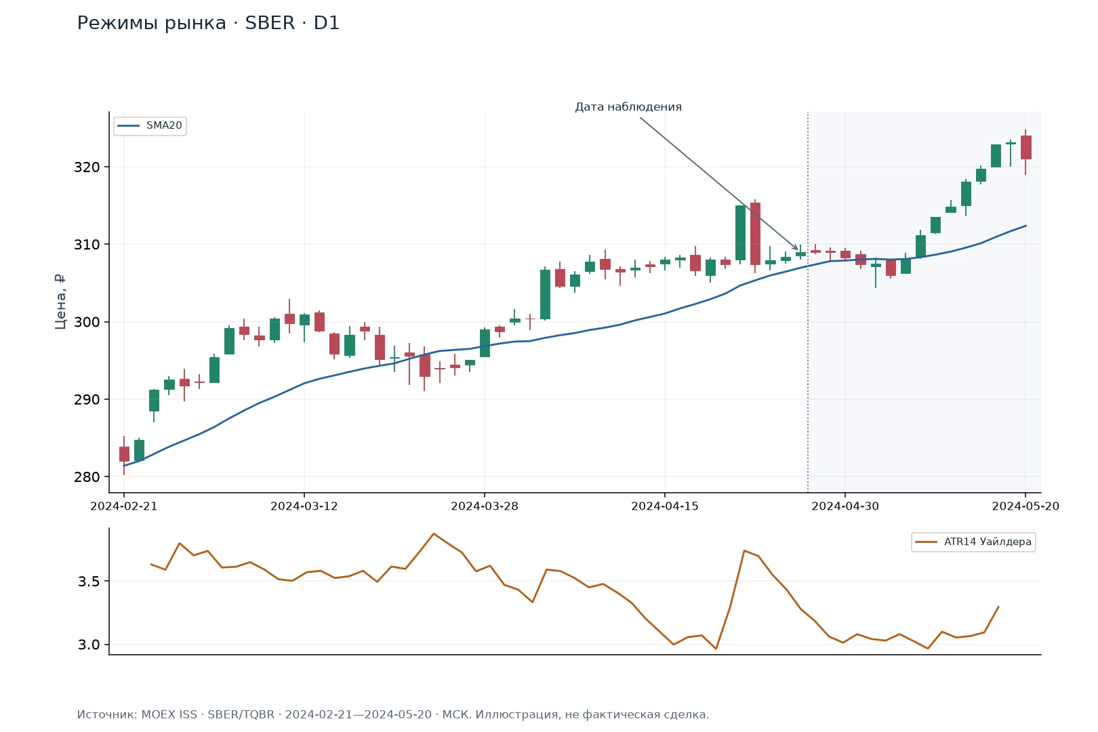The width and height of the screenshot is (1098, 732).
Task: Click the 'Дата наблюдения' annotation label
Action: coord(628,107)
